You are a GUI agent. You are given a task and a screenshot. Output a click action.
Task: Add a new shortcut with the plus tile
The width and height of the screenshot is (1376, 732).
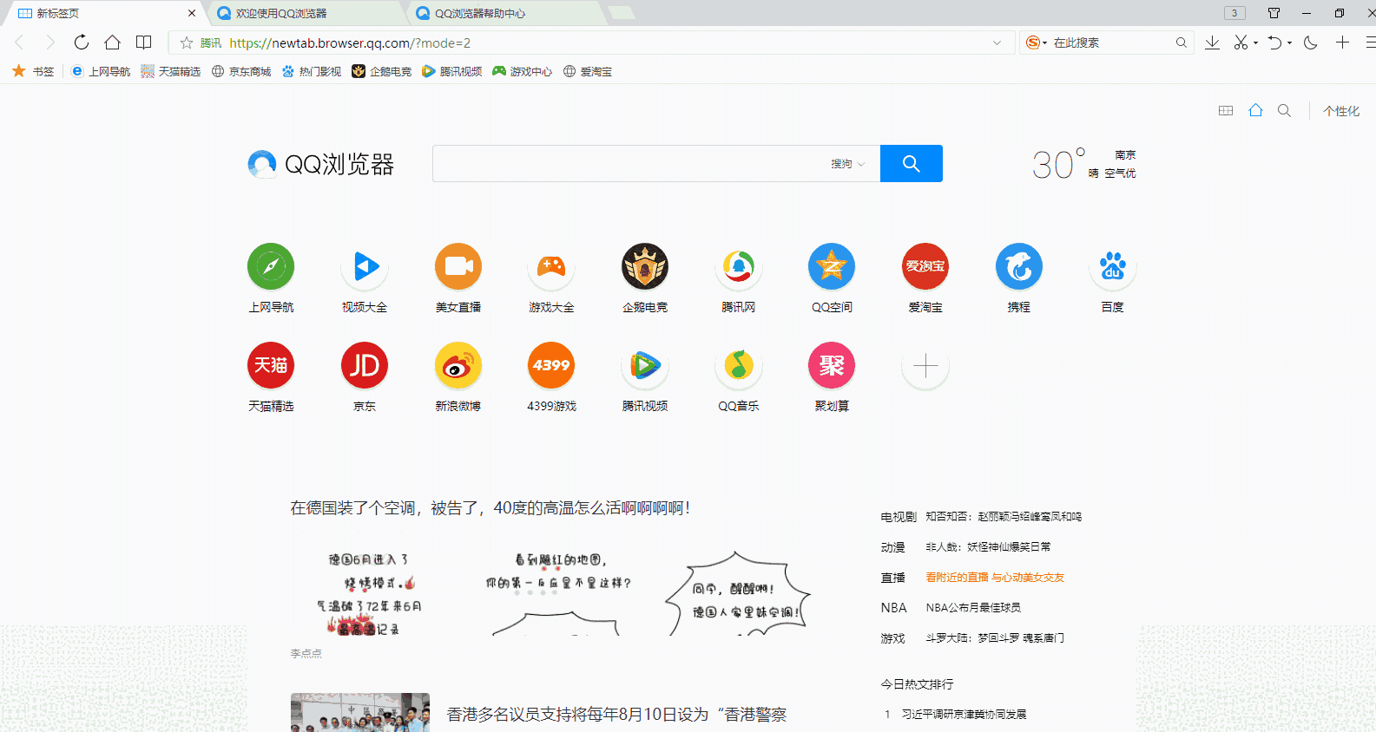coord(925,366)
